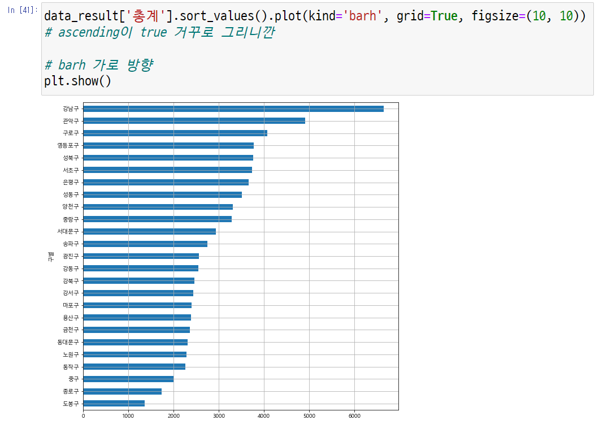This screenshot has height=424, width=599.
Task: Click the 종로구 y-axis label
Action: (x=71, y=391)
